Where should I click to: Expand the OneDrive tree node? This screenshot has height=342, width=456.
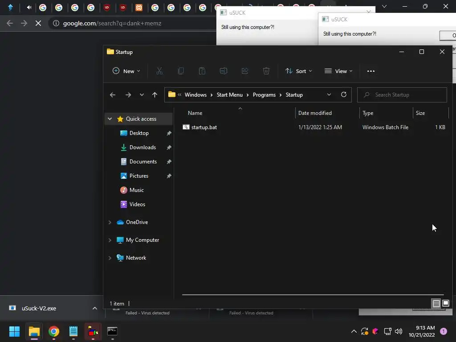coord(110,222)
